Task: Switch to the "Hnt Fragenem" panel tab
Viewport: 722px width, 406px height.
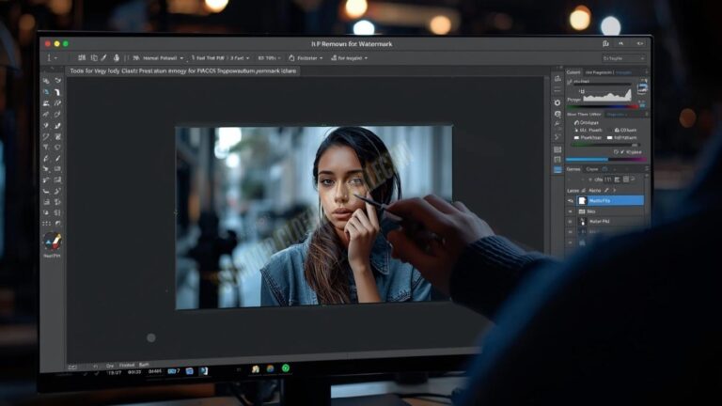Action: coord(599,72)
